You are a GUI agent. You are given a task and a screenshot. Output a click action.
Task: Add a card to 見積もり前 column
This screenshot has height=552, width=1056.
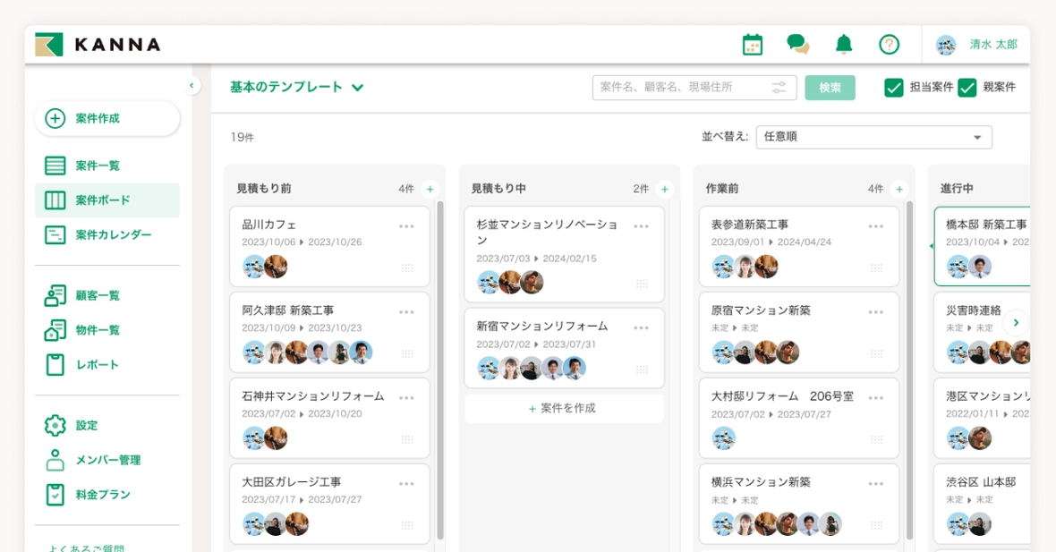pyautogui.click(x=430, y=189)
